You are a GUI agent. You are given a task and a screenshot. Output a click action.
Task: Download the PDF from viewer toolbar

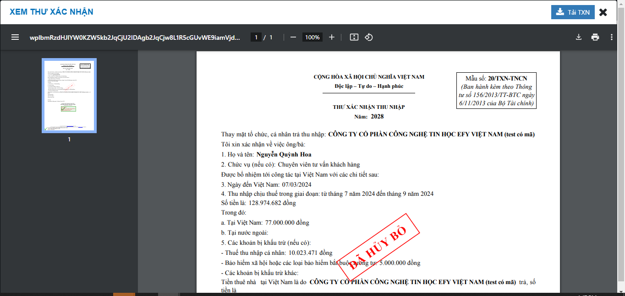point(579,37)
